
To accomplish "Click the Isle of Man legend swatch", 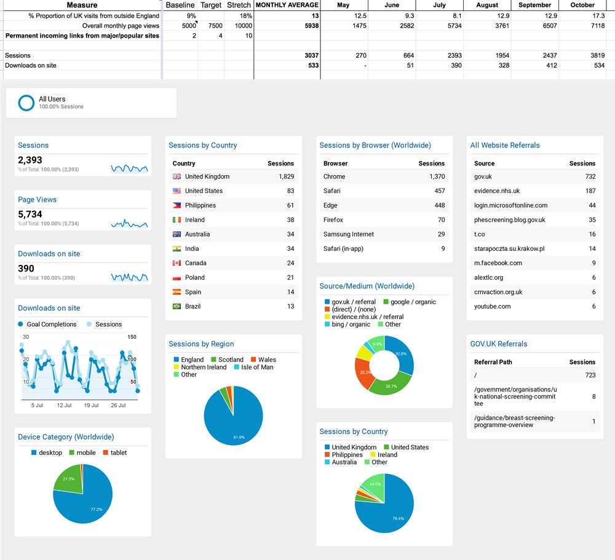I will [x=237, y=367].
